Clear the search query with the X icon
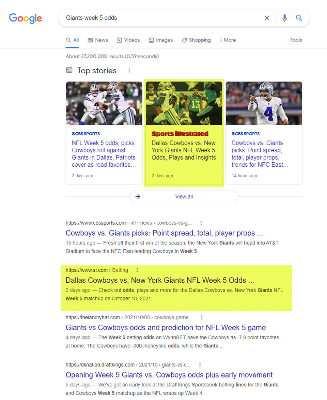Image resolution: width=327 pixels, height=400 pixels. click(x=267, y=18)
